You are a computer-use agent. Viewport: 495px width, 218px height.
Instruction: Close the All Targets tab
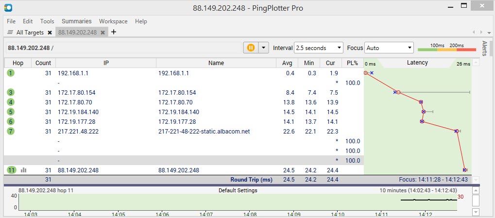point(50,32)
